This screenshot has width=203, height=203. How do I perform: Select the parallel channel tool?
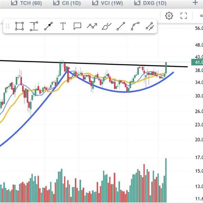[150, 26]
